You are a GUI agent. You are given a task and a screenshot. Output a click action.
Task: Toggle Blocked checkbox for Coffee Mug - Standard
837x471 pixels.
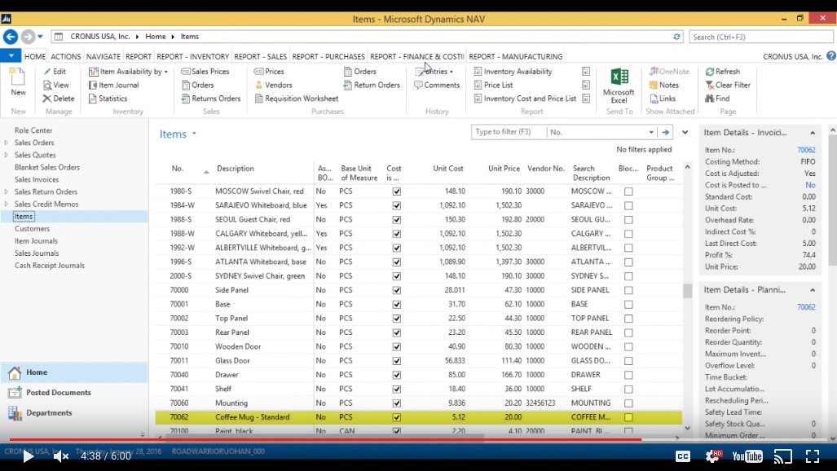pos(628,417)
